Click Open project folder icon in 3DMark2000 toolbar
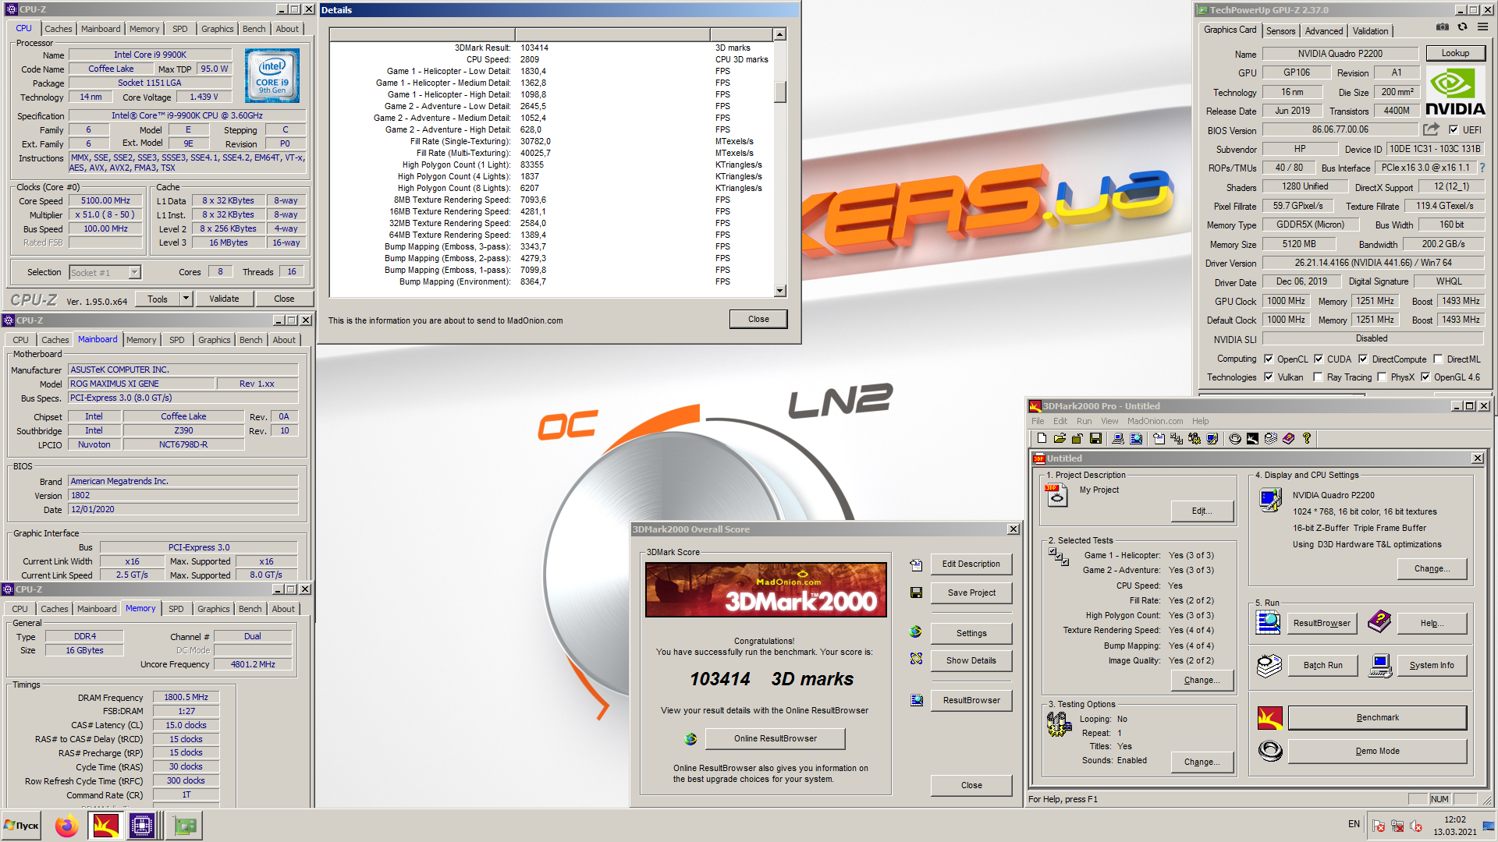Viewport: 1498px width, 842px height. [x=1060, y=439]
